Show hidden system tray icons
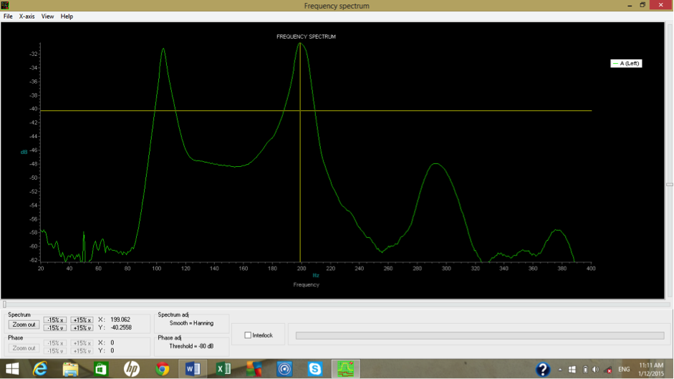The image size is (674, 379). click(x=559, y=370)
